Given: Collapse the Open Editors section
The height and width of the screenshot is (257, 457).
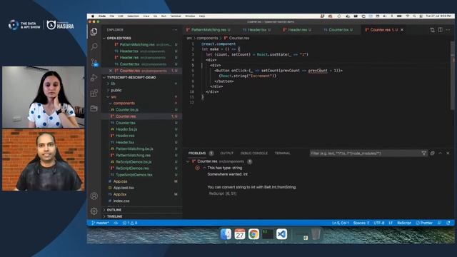Looking at the screenshot, I should pos(119,38).
